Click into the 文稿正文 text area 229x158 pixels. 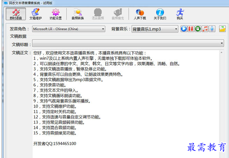pyautogui.click(x=126, y=104)
